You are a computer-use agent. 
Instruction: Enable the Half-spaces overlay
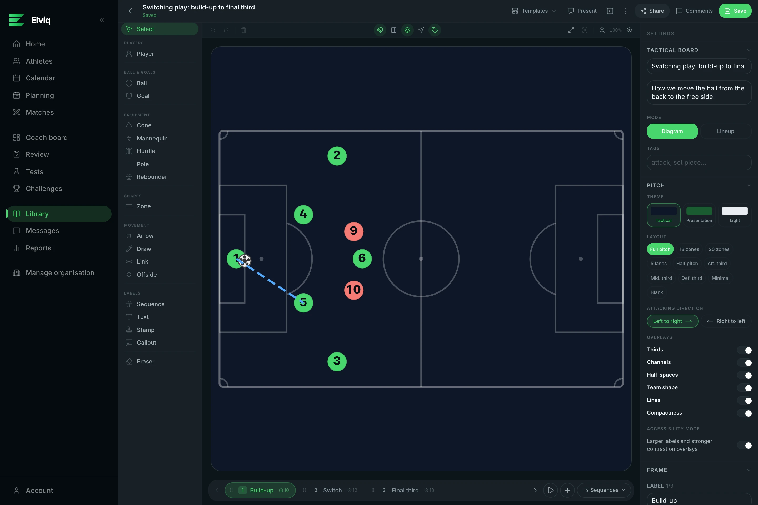pyautogui.click(x=744, y=375)
